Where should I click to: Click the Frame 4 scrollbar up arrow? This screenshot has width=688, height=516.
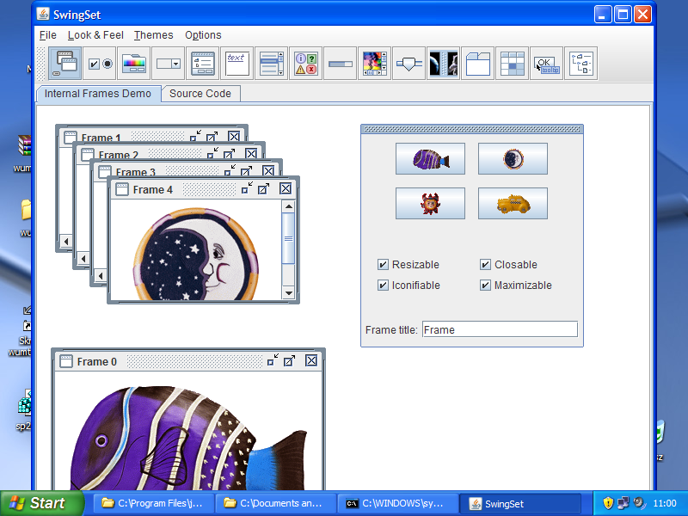(x=289, y=206)
